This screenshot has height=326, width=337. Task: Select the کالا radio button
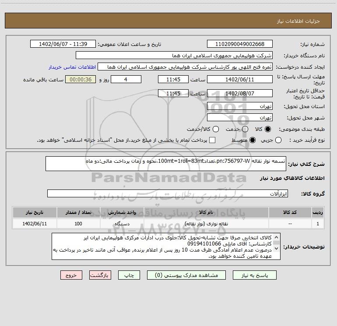[268, 129]
